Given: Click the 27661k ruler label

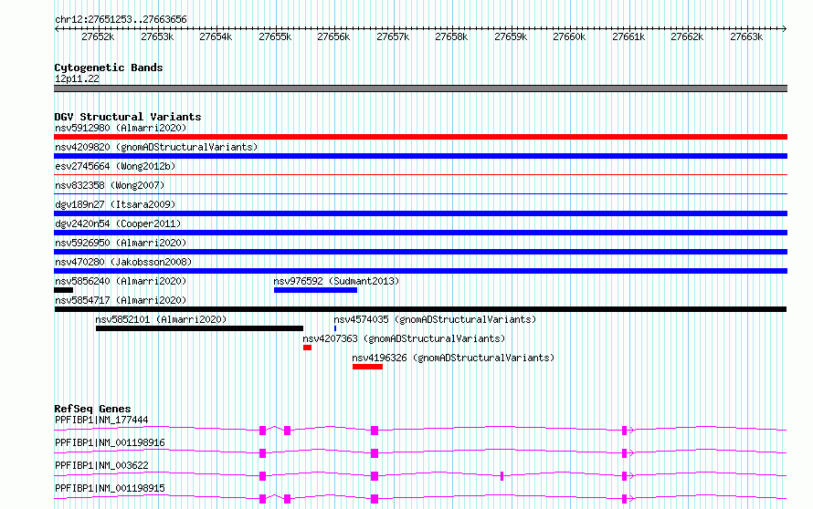Looking at the screenshot, I should click(628, 37).
